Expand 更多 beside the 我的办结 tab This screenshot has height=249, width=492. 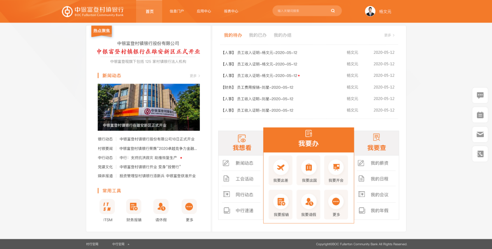389,35
